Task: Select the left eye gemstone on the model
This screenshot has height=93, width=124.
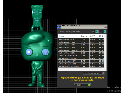Action: pos(29,52)
